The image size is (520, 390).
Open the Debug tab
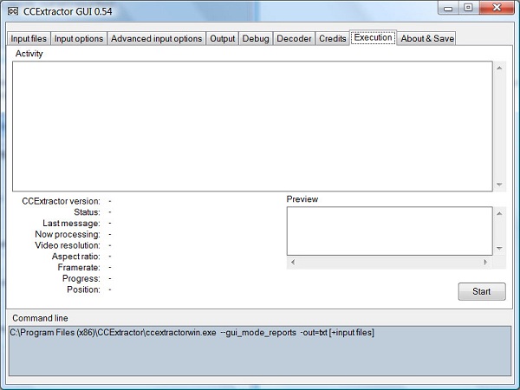[256, 38]
